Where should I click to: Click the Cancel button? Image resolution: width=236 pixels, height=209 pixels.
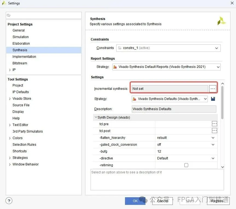pyautogui.click(x=162, y=201)
